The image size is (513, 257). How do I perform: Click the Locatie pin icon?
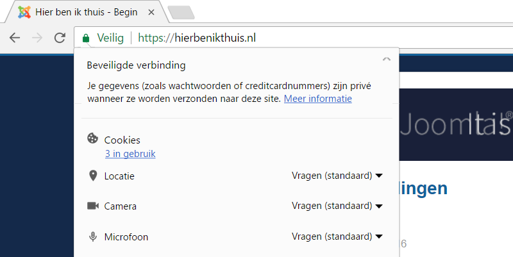[x=93, y=176]
